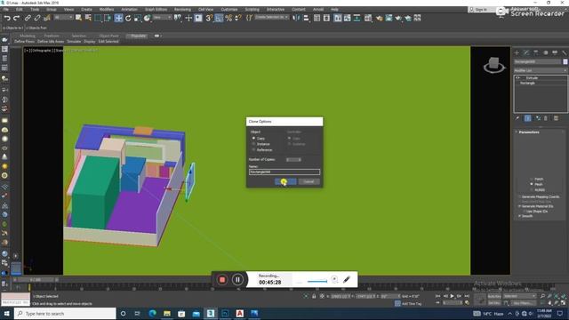Click the object color swatch
The width and height of the screenshot is (569, 320).
pos(565,61)
